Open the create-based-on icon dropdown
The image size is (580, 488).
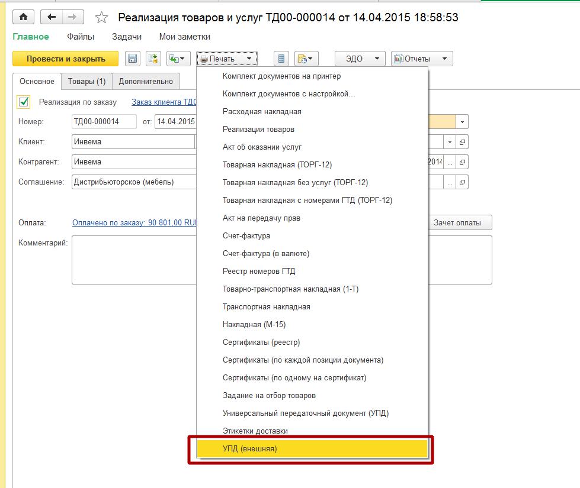[x=178, y=59]
